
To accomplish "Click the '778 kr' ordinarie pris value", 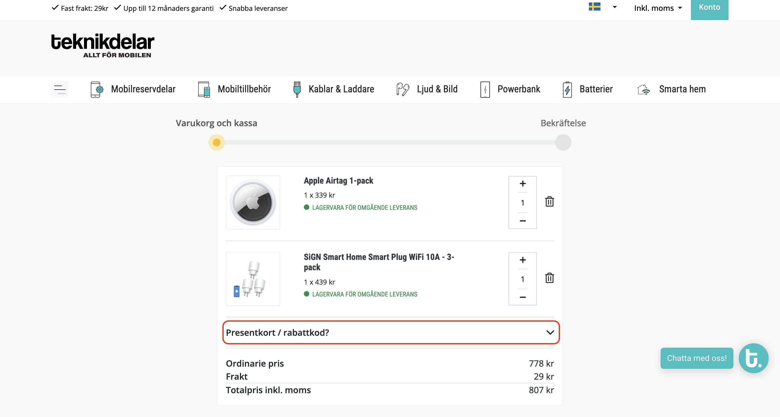I will click(541, 363).
